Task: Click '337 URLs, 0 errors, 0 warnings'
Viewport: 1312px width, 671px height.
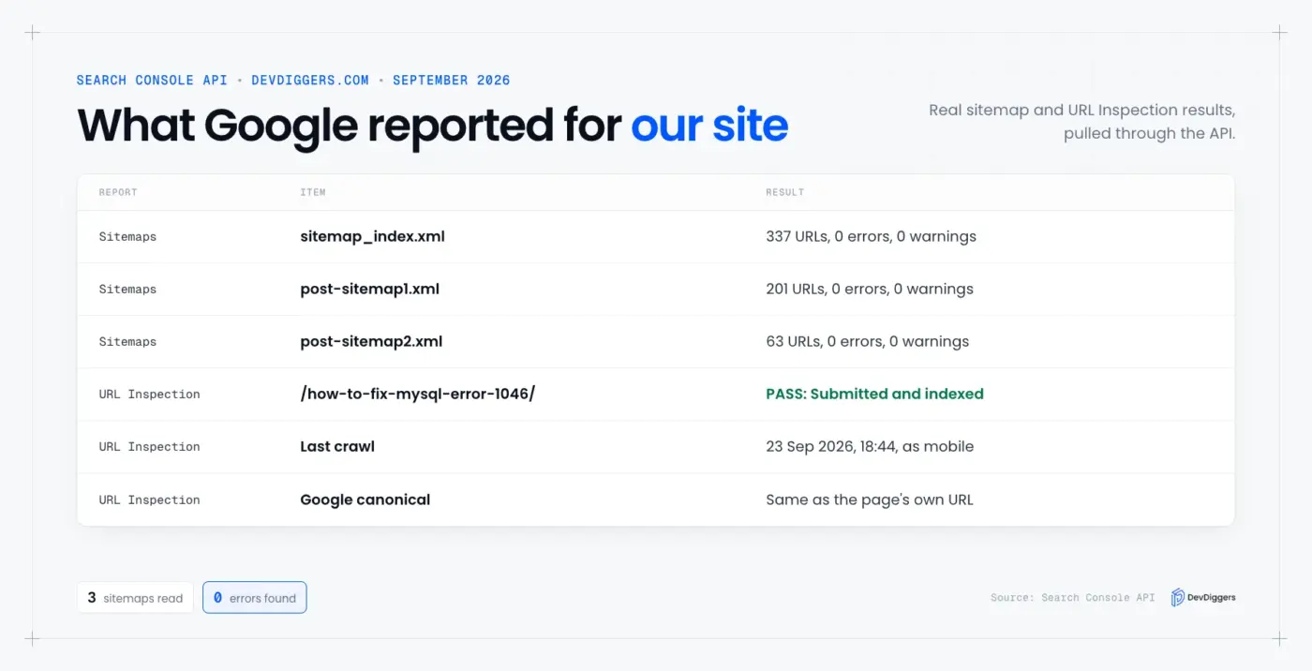Action: (871, 236)
